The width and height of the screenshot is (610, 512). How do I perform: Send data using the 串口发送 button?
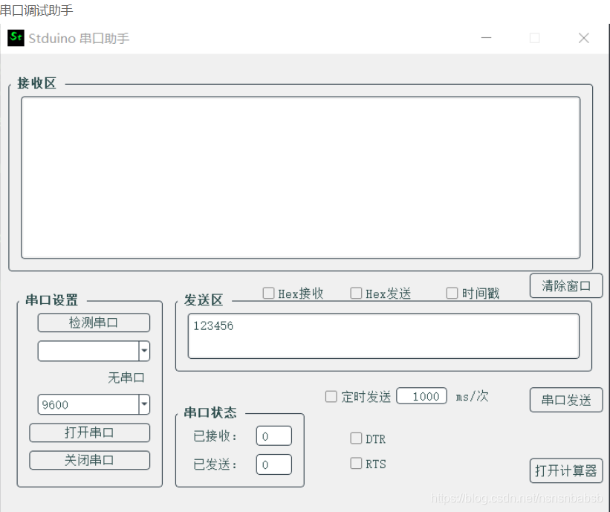coord(565,400)
